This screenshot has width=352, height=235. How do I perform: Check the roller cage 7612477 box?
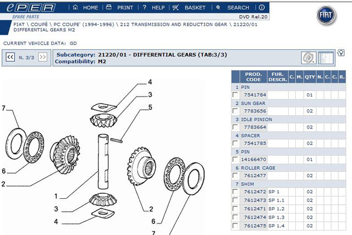coord(236,176)
